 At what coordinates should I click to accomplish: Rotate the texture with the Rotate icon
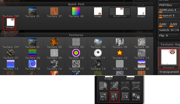coord(125,97)
